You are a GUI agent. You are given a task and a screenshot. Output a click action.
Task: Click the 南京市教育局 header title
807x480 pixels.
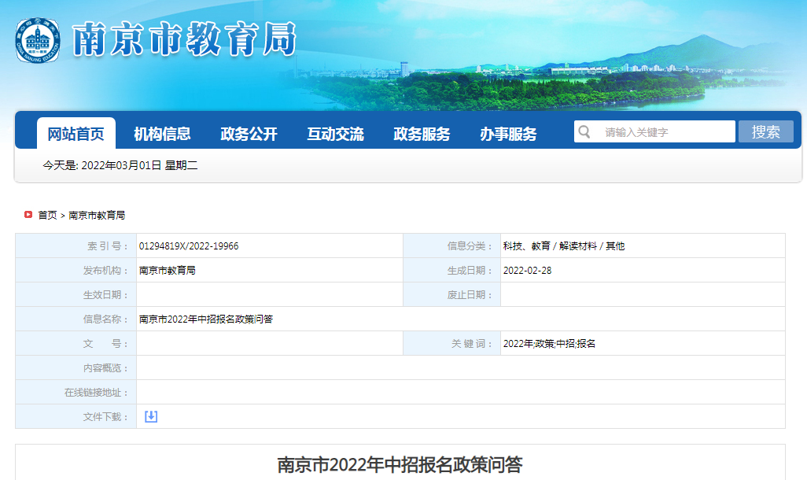click(184, 39)
